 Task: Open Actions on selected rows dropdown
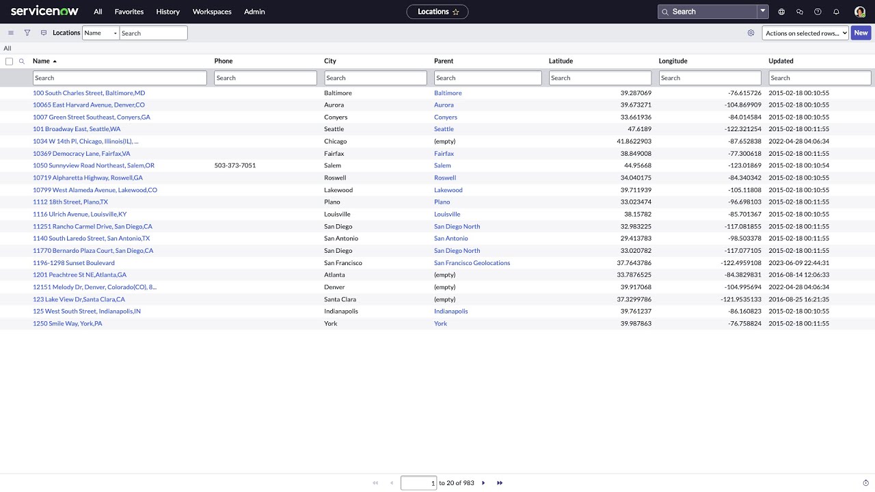click(x=805, y=33)
